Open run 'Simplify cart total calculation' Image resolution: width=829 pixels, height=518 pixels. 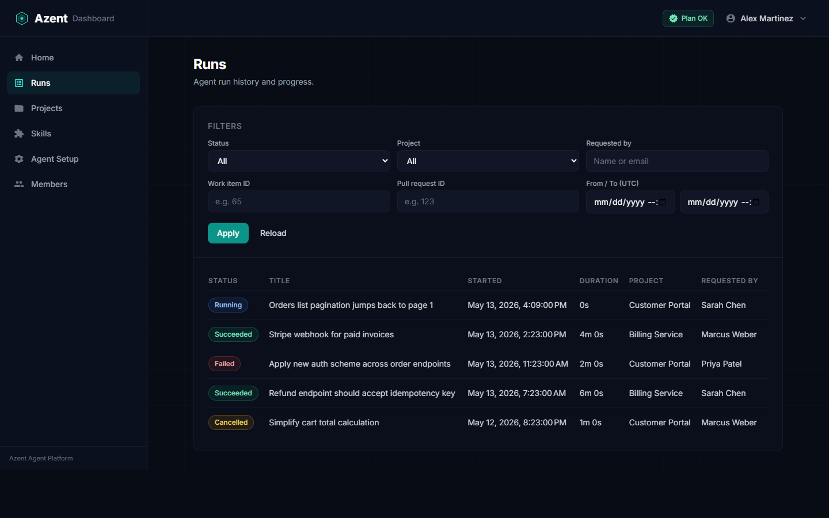tap(324, 422)
